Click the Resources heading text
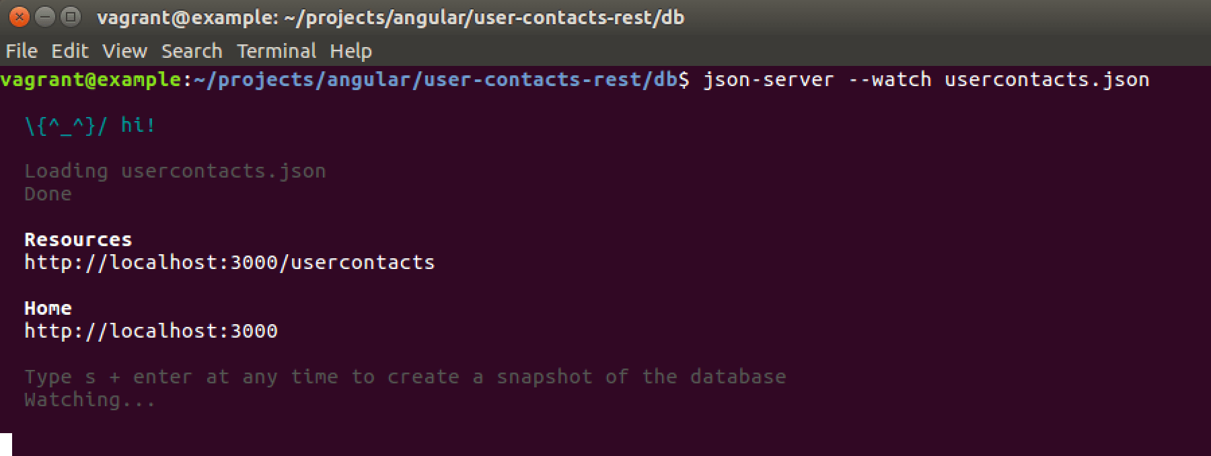This screenshot has width=1211, height=456. [x=77, y=239]
